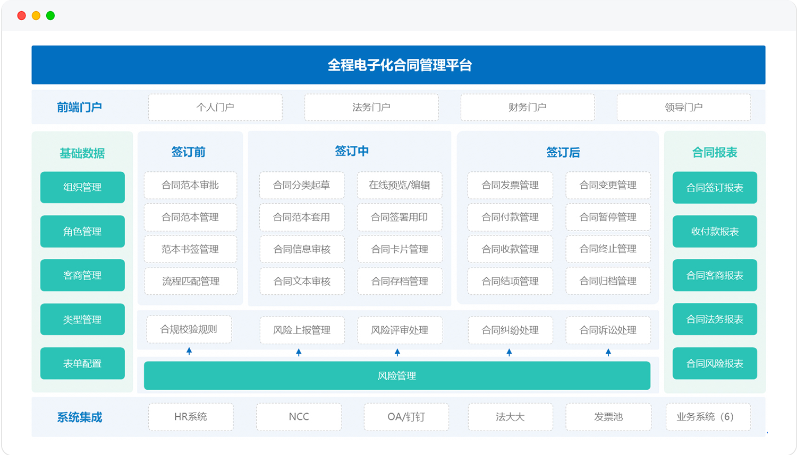Click 合同纠纷处理 box

tap(510, 330)
